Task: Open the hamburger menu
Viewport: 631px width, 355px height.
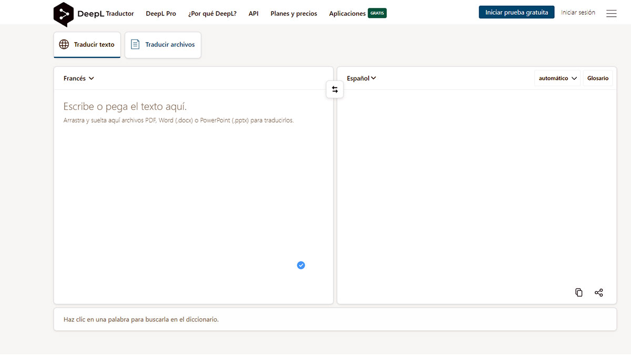Action: coord(611,14)
